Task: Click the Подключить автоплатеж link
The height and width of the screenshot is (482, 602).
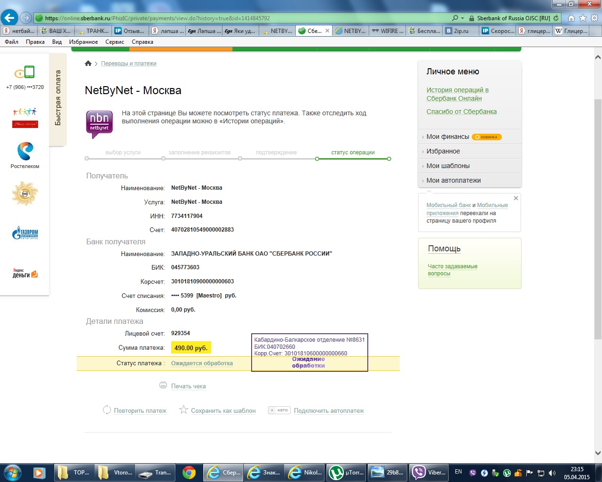Action: click(x=329, y=410)
